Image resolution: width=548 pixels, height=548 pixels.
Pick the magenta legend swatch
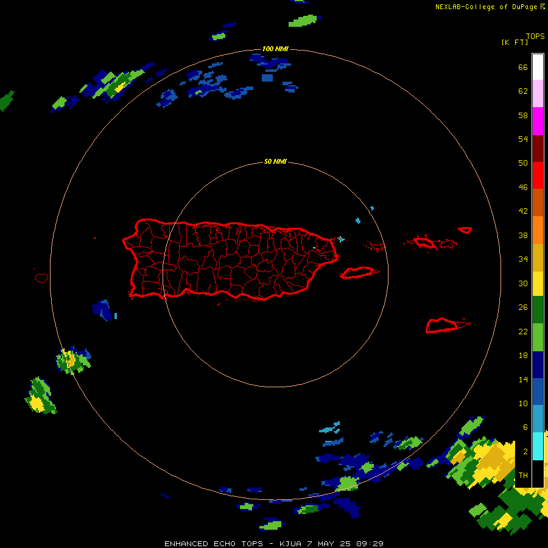coord(538,121)
